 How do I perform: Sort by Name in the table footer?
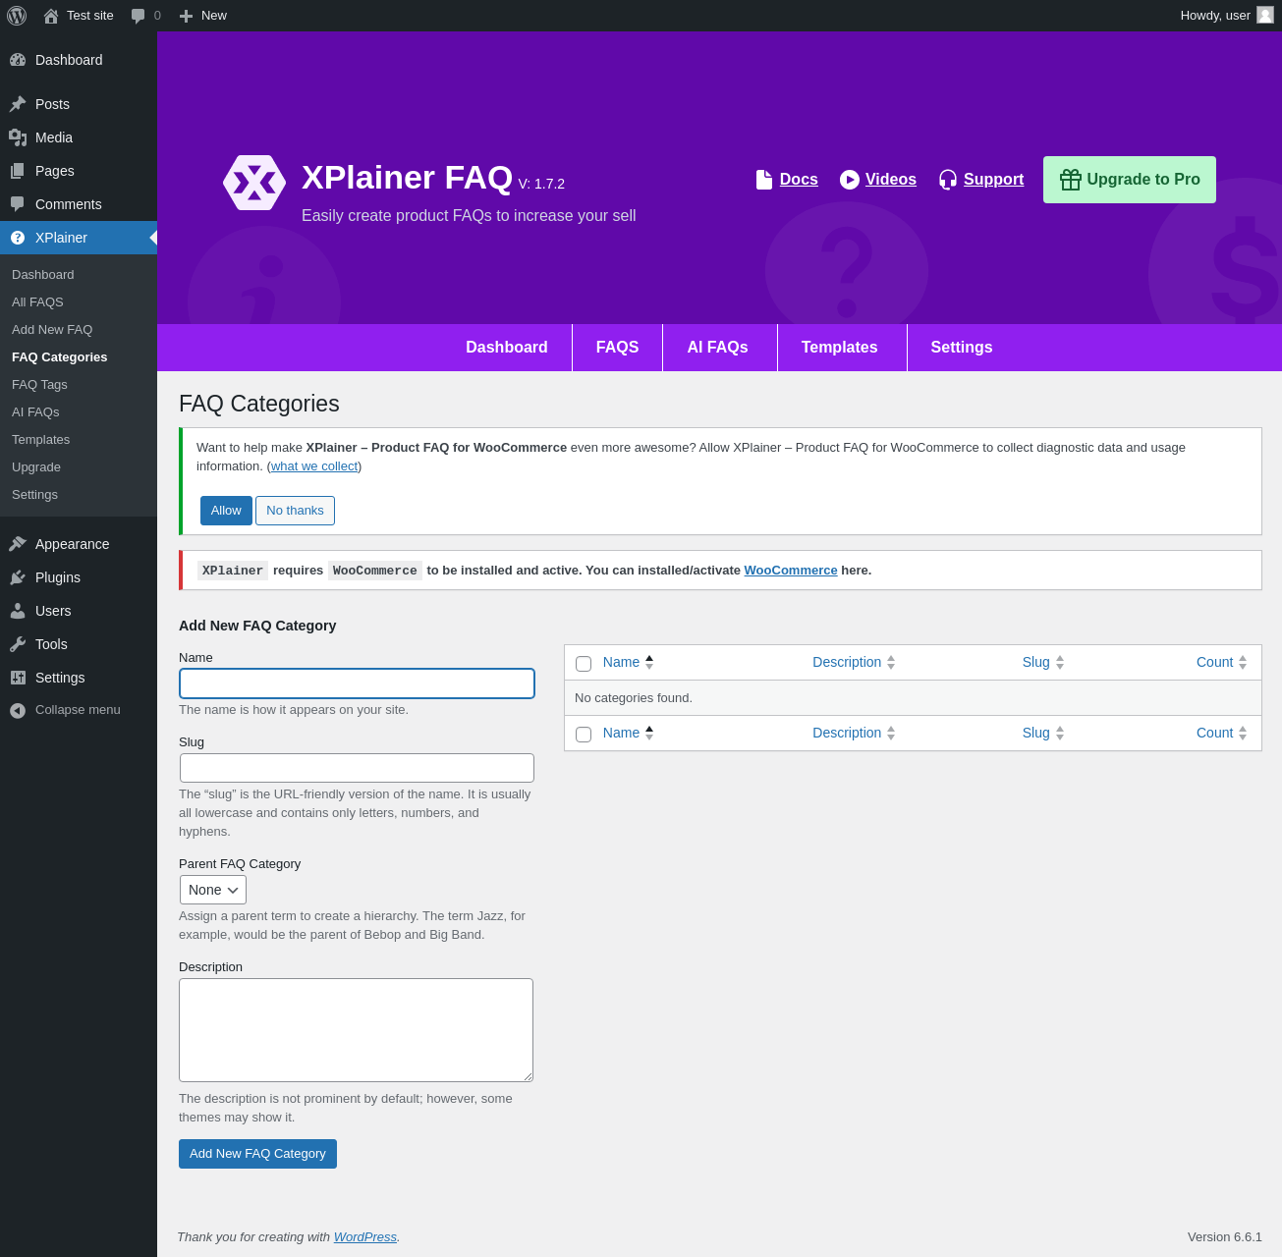click(x=628, y=734)
